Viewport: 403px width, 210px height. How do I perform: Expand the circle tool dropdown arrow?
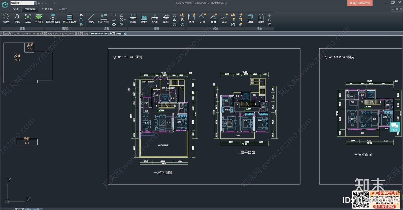pos(125,20)
